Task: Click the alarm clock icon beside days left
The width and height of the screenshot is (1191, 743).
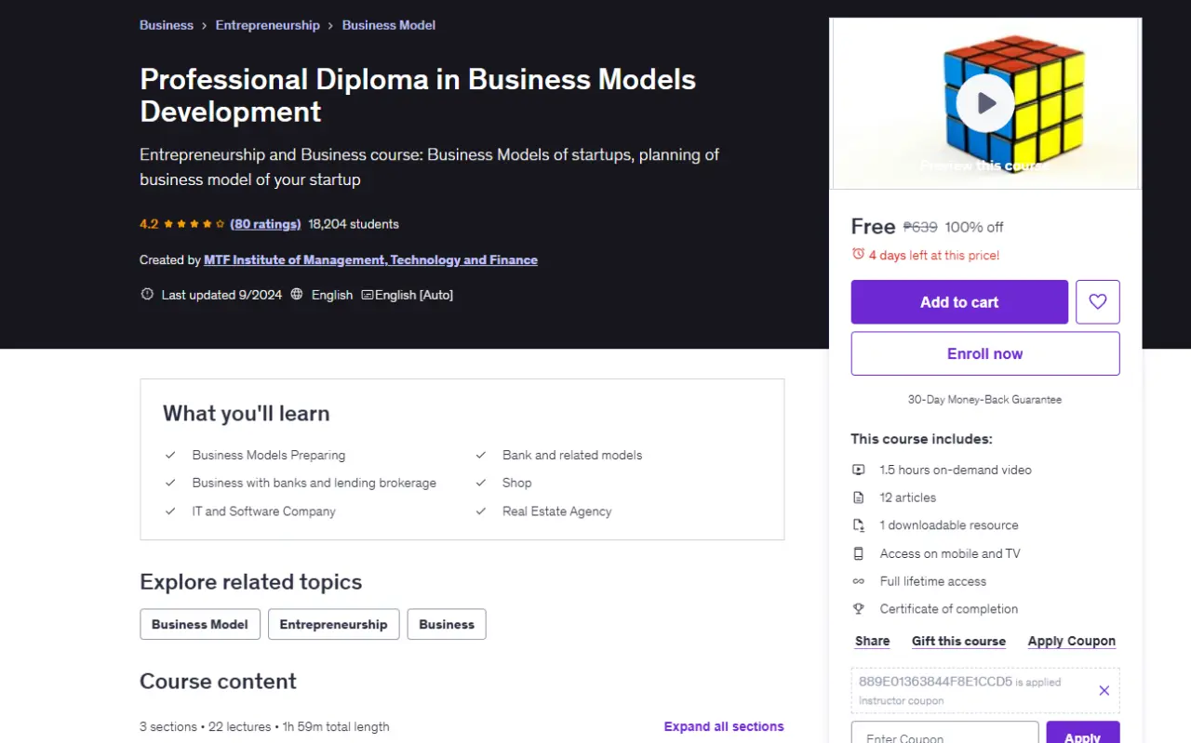Action: pyautogui.click(x=858, y=255)
